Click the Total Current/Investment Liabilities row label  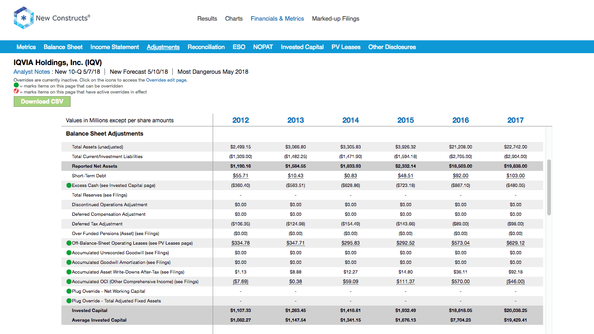(107, 157)
